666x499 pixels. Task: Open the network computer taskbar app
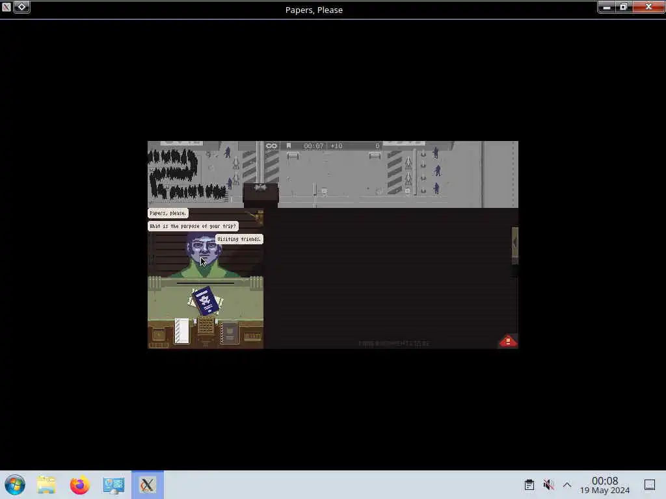pos(114,485)
